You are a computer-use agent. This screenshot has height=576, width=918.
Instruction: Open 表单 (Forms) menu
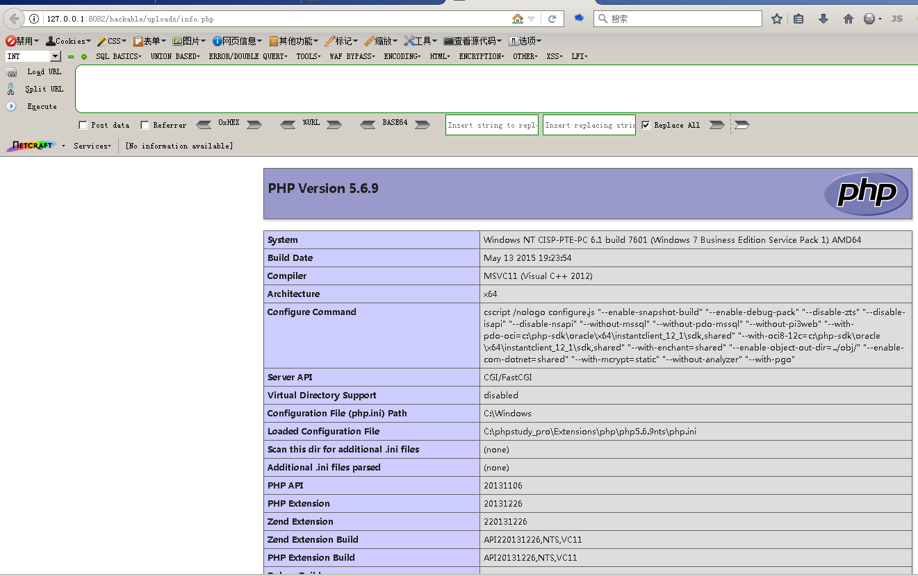(150, 41)
